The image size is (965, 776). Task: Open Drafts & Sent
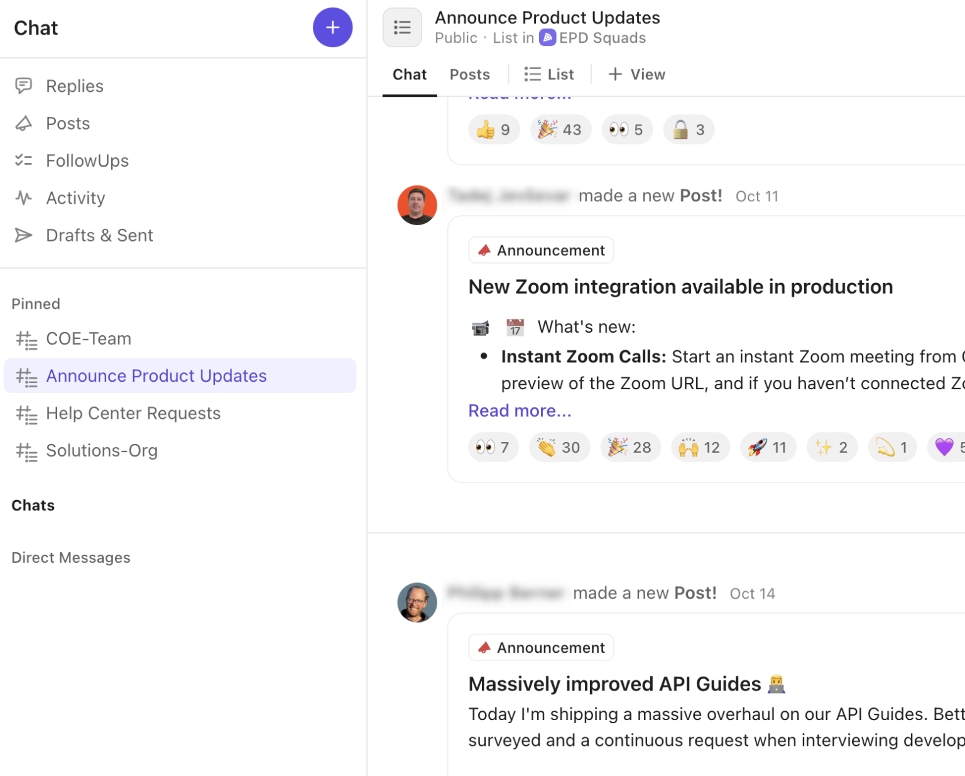(99, 235)
